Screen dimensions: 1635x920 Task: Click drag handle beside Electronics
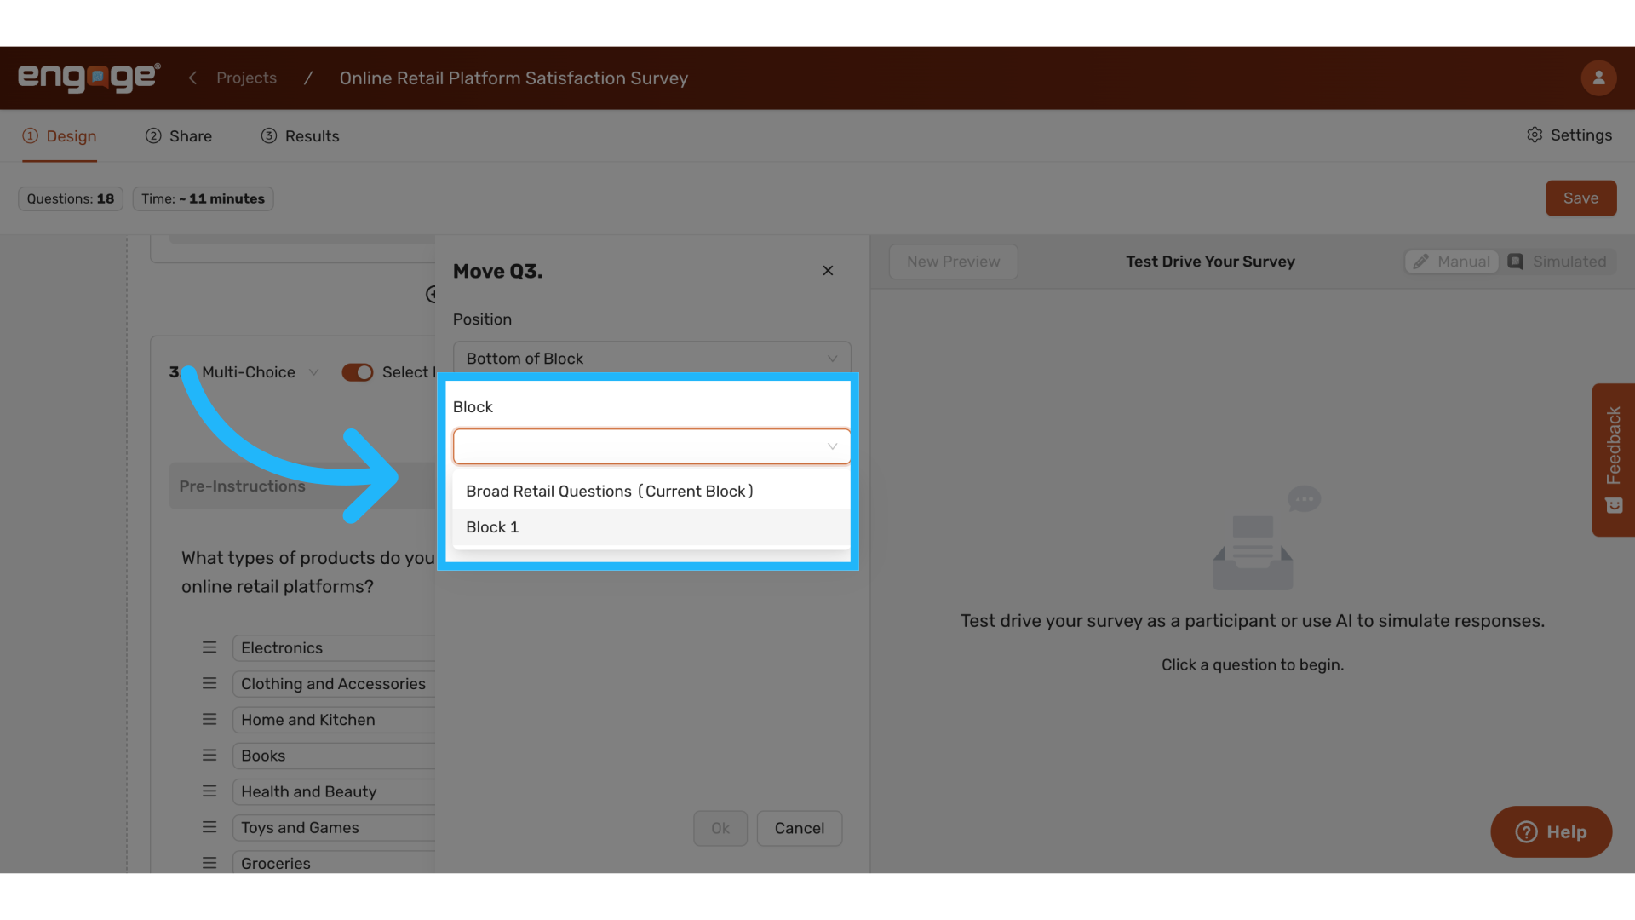point(209,647)
